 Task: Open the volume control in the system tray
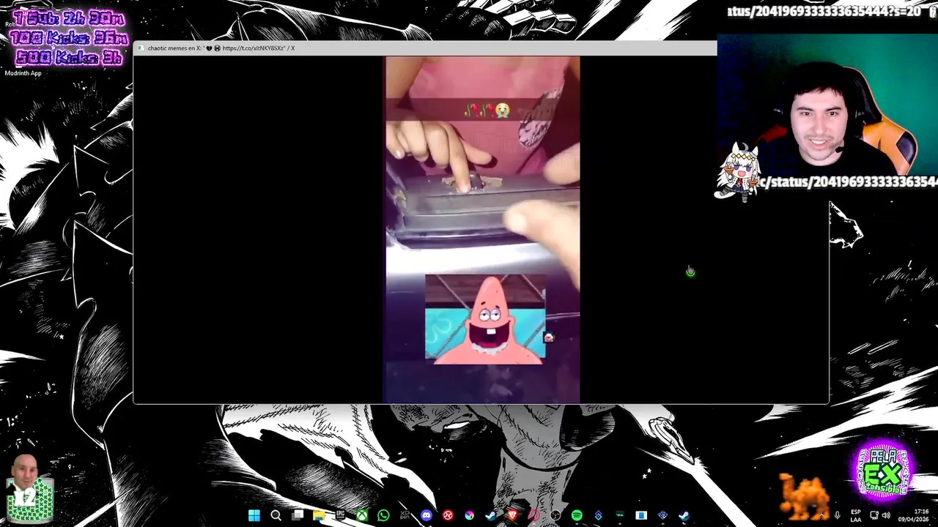(x=886, y=515)
